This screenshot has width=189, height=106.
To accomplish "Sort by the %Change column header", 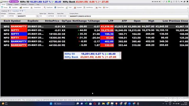I will point(94,21).
